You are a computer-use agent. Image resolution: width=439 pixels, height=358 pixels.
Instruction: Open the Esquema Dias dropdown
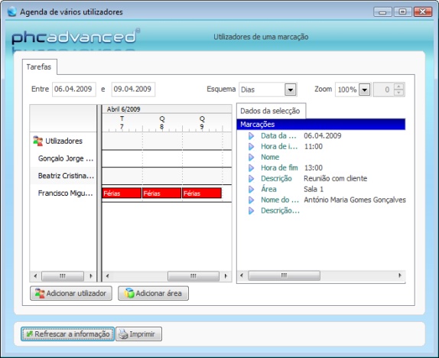pos(291,89)
